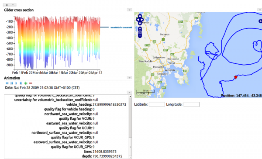Image resolution: width=262 pixels, height=159 pixels.
Task: Pan the map south with down arrow
Action: (x=140, y=24)
